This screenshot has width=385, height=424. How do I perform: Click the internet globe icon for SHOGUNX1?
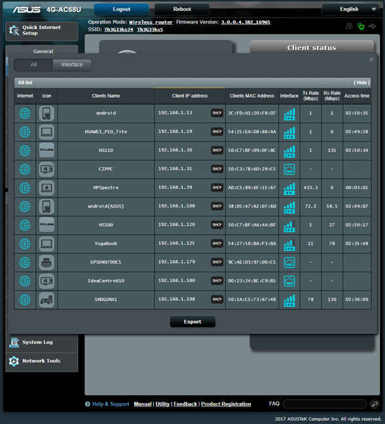(25, 300)
